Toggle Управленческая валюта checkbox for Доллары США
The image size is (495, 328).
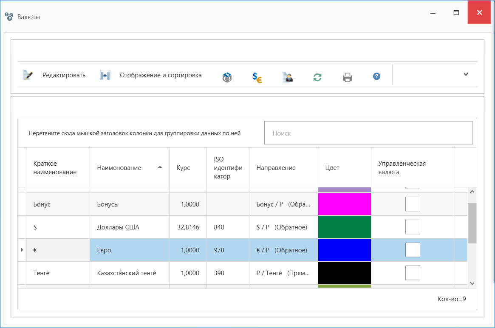click(413, 227)
